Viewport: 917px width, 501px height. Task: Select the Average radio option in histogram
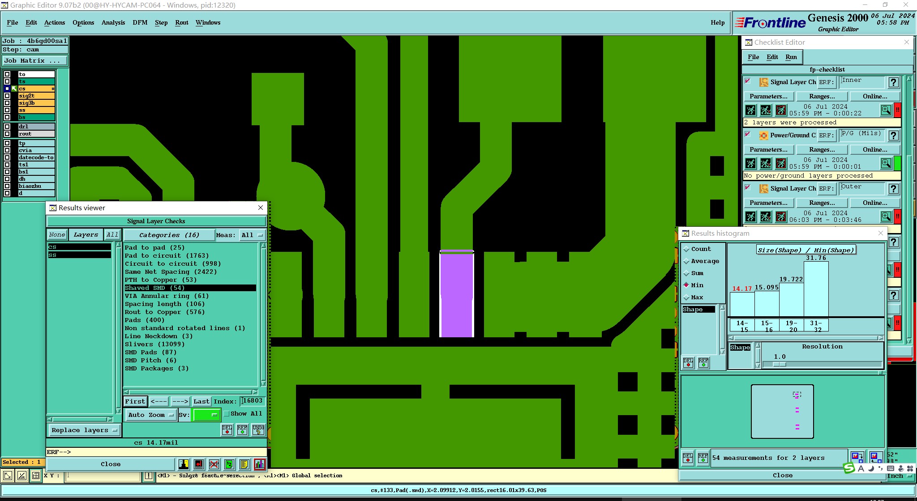click(x=686, y=261)
